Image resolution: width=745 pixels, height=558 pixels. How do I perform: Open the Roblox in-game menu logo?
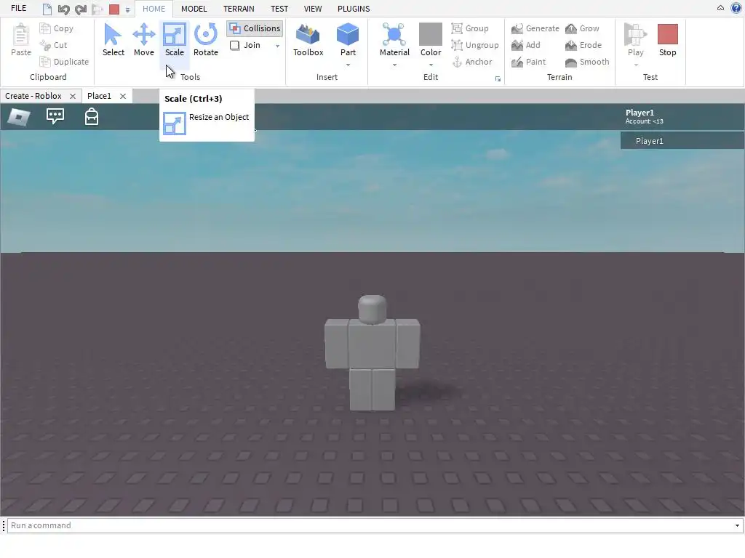[19, 117]
